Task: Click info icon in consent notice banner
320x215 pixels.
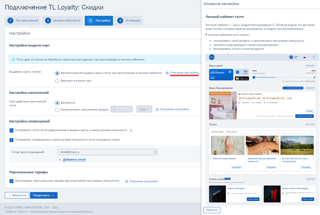Action: (13, 60)
